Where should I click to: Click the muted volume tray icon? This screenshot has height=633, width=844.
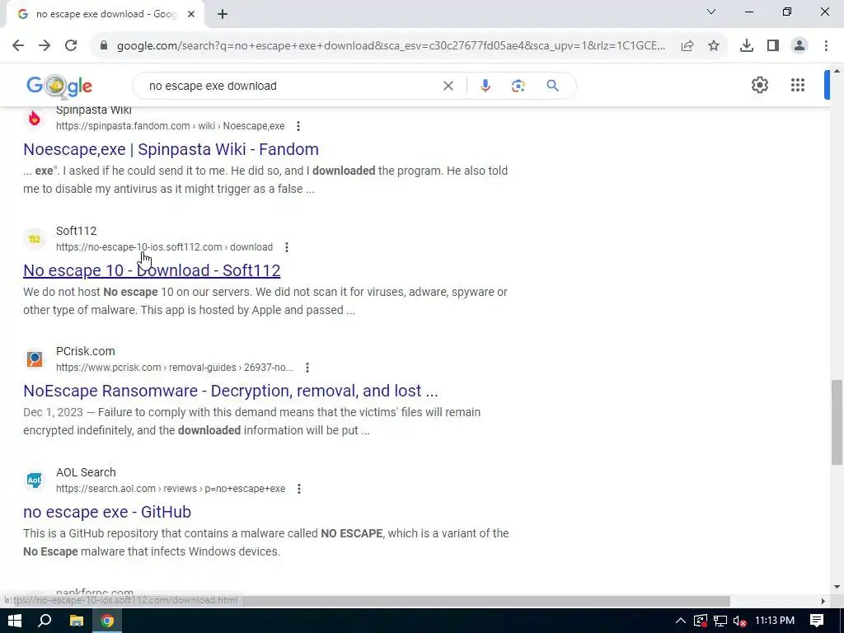(739, 621)
